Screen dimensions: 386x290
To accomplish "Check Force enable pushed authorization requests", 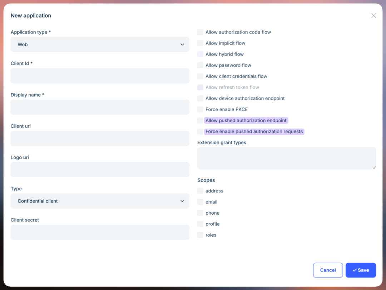I will click(x=200, y=131).
